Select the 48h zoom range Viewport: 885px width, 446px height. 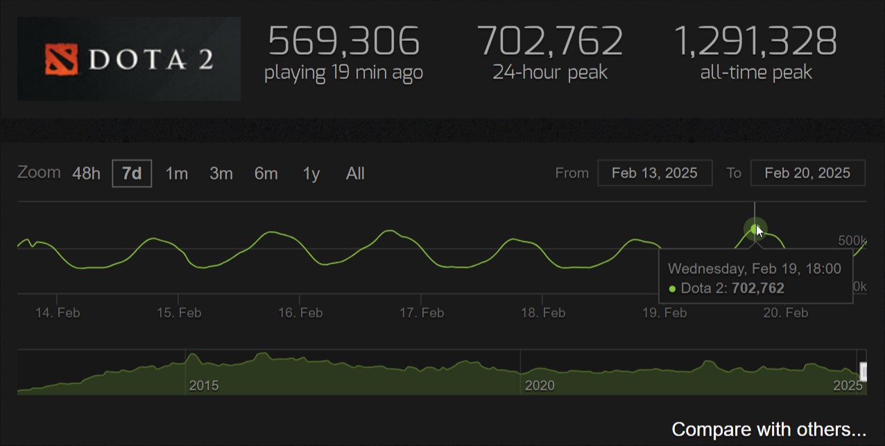click(x=86, y=173)
